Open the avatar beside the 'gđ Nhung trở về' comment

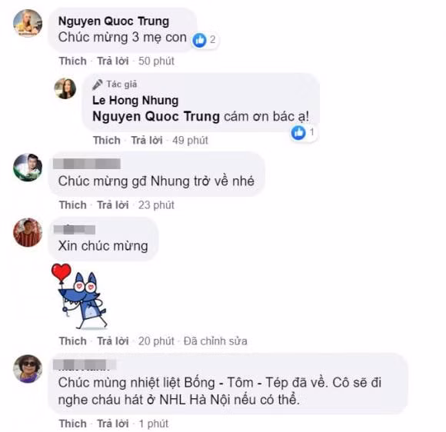pyautogui.click(x=28, y=168)
